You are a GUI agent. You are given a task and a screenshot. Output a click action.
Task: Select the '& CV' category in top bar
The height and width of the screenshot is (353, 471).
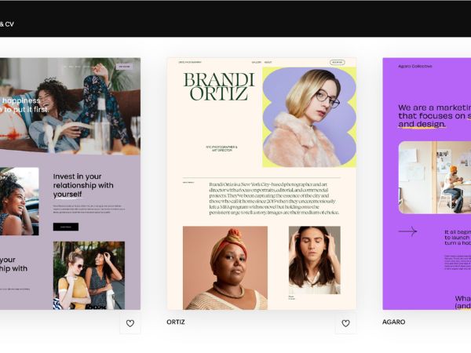(6, 24)
